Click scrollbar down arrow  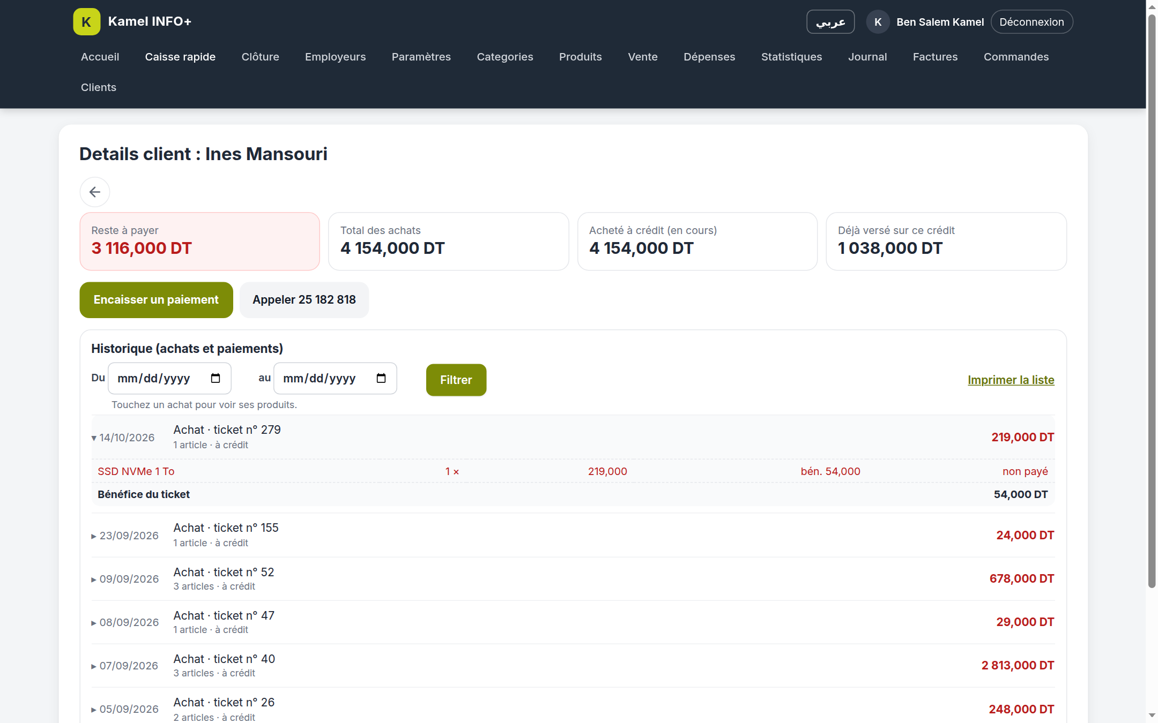(x=1152, y=716)
